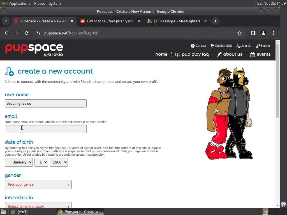Click the Chrome icon in bottom tray
The width and height of the screenshot is (287, 215).
(x=265, y=212)
